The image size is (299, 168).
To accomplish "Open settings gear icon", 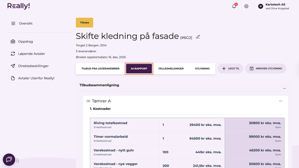I will tap(246, 6).
